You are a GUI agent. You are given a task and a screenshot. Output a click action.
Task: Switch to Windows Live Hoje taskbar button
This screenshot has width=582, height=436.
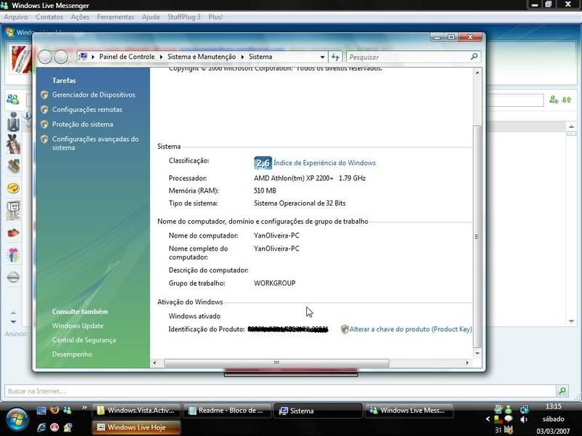[136, 427]
